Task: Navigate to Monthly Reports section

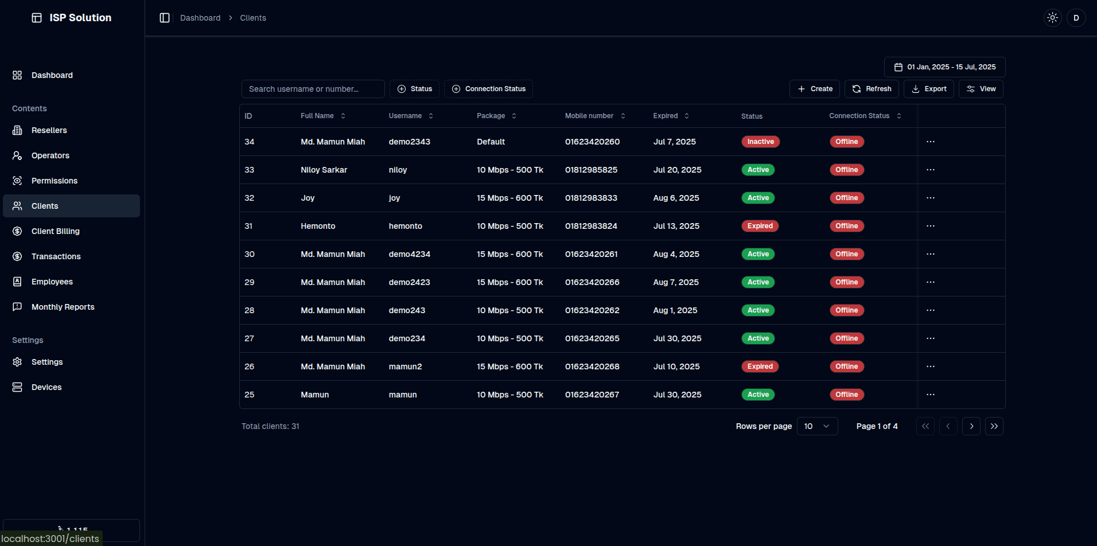Action: click(x=63, y=307)
